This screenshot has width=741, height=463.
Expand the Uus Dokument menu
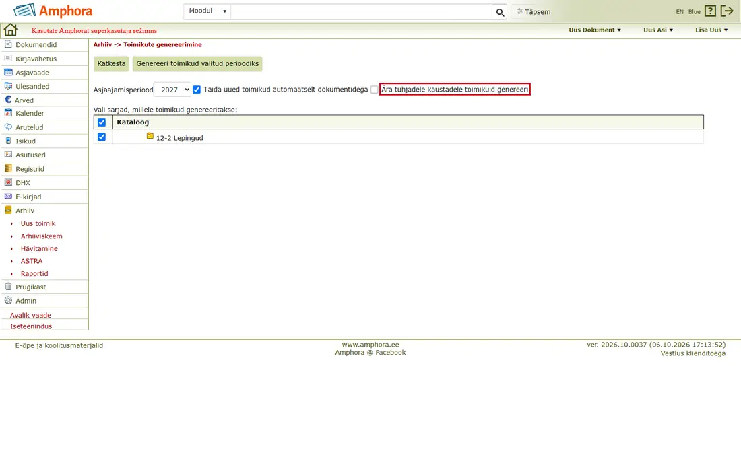pyautogui.click(x=595, y=30)
